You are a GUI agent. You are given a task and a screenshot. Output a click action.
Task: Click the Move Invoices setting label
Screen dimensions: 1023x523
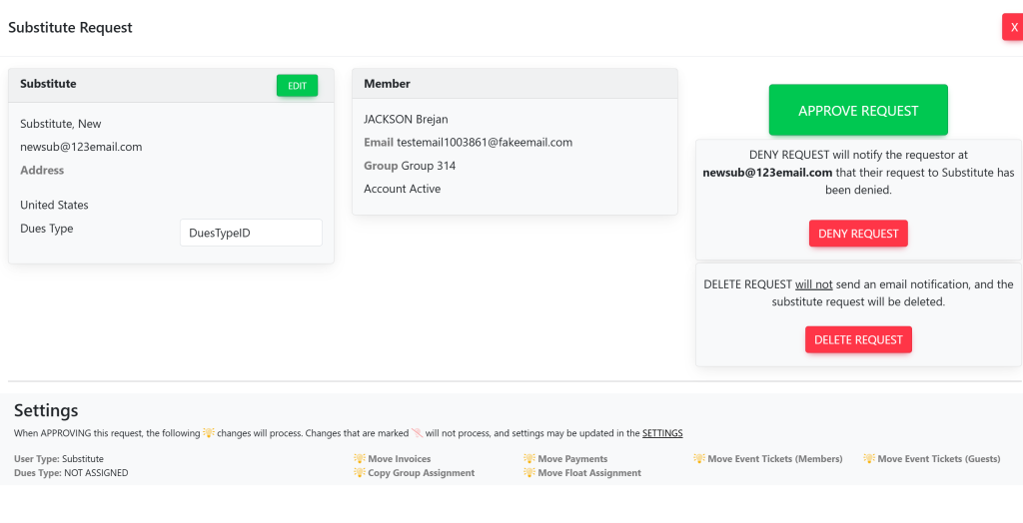point(400,459)
